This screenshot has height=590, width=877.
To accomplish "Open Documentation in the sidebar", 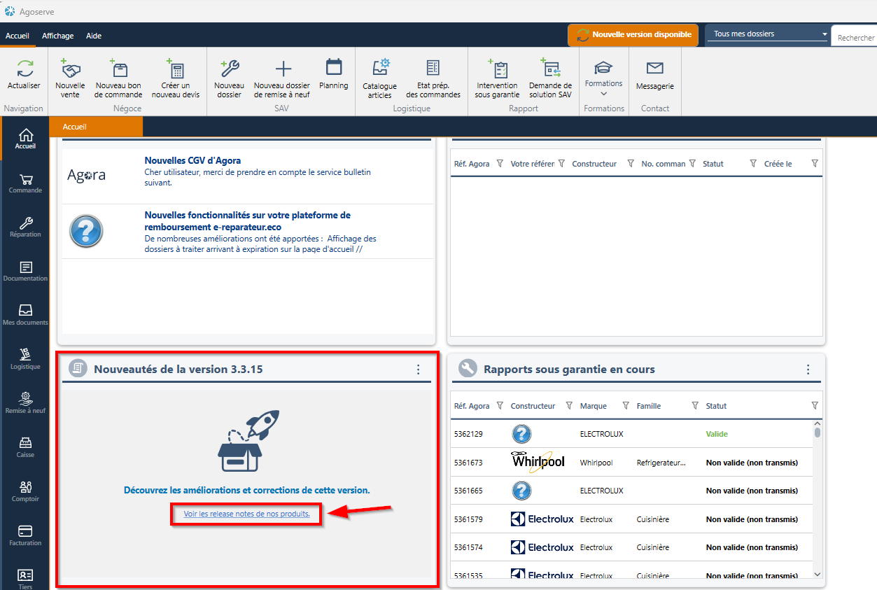I will click(x=25, y=272).
